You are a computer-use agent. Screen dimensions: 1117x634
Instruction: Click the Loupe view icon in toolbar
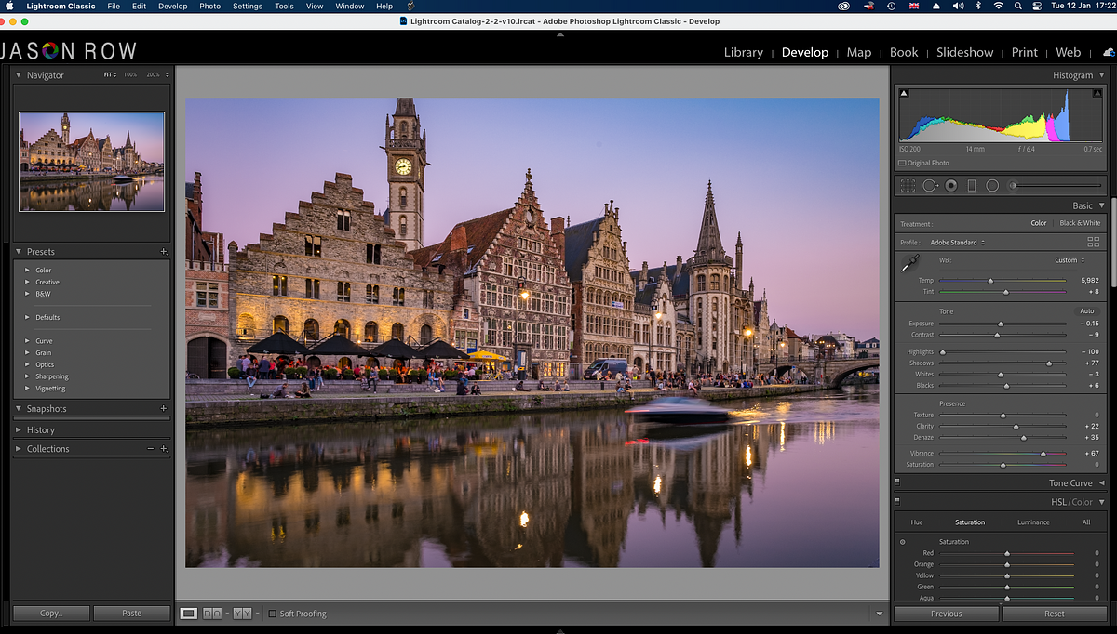click(x=189, y=614)
